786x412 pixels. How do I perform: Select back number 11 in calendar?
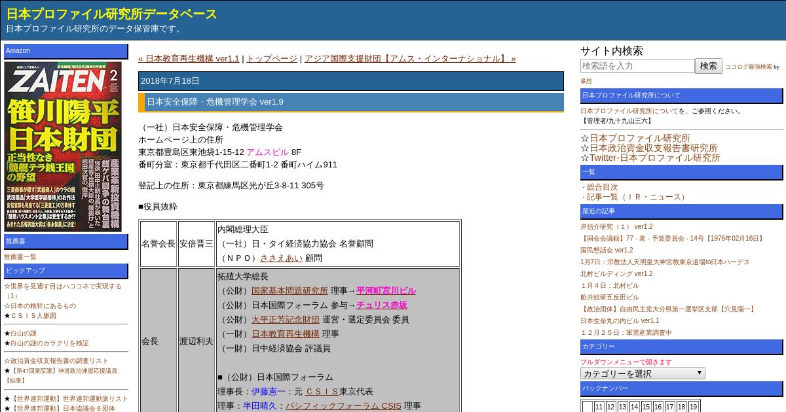tap(599, 407)
